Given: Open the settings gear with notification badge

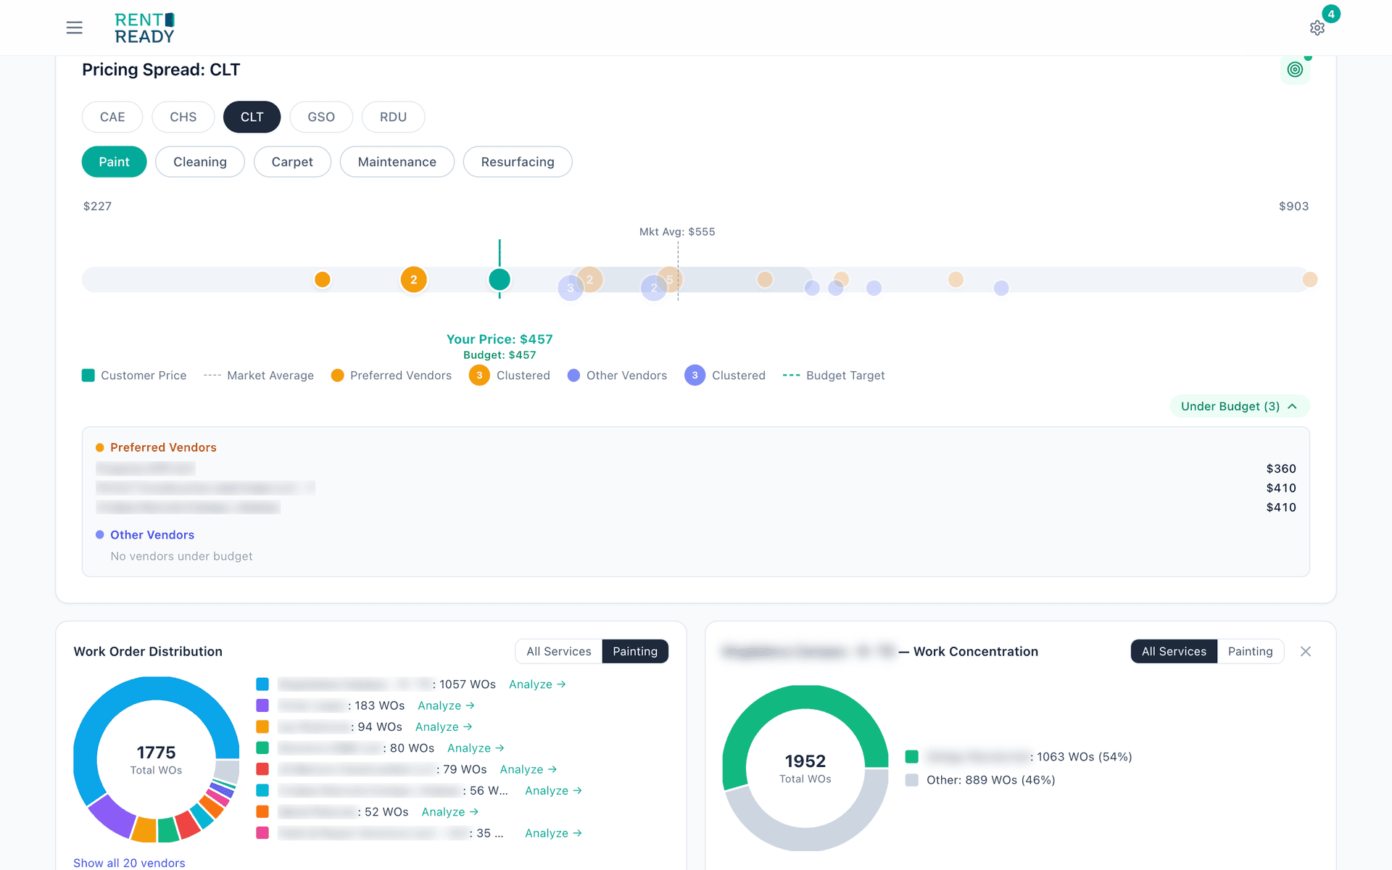Looking at the screenshot, I should pos(1318,28).
